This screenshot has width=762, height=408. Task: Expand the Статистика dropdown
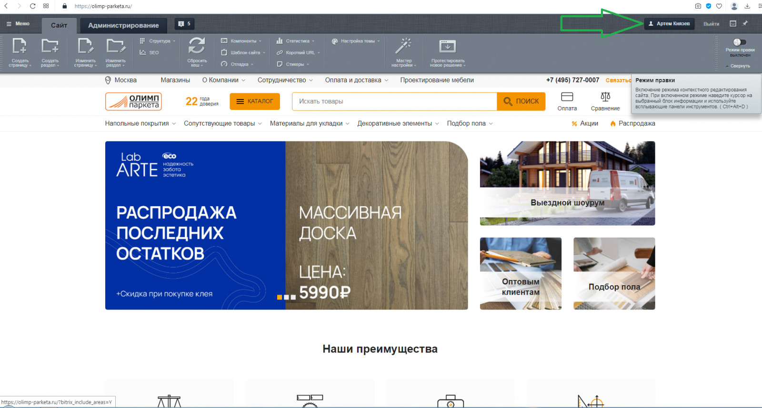[296, 41]
